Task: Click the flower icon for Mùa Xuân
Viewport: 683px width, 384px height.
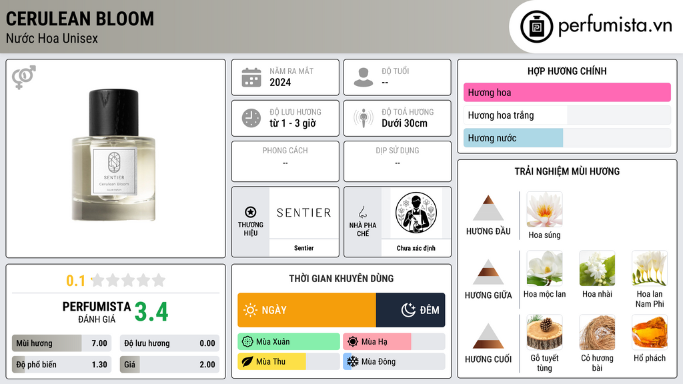Action: coord(247,342)
